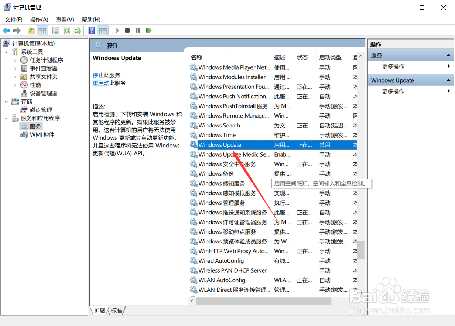Open the 帮助(H) menu

coord(91,20)
